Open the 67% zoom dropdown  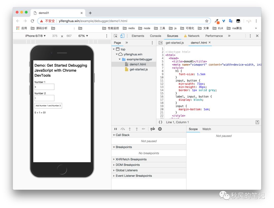(x=83, y=36)
